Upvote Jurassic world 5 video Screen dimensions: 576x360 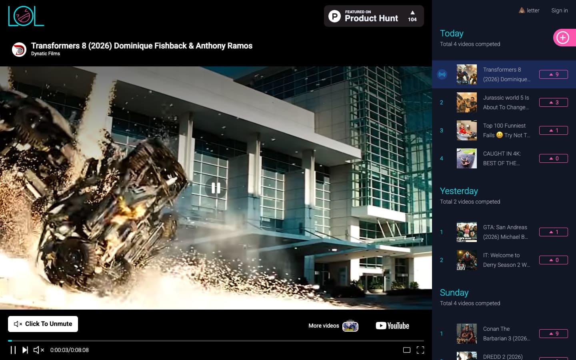click(x=554, y=102)
